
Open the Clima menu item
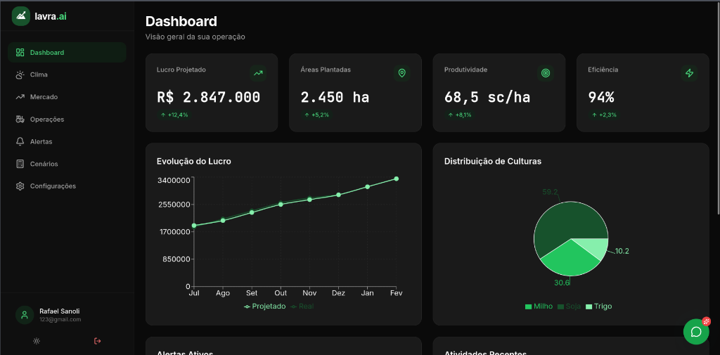point(39,75)
